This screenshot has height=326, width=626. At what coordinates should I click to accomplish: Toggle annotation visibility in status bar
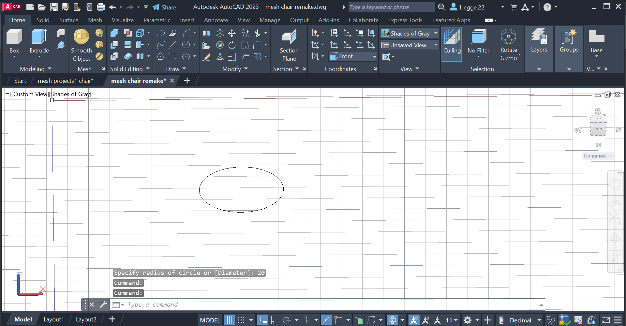tap(414, 320)
